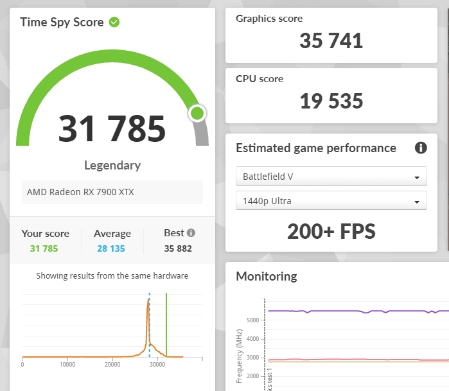The width and height of the screenshot is (449, 391).
Task: Click the Frequency (MHz) axis label
Action: (x=239, y=356)
